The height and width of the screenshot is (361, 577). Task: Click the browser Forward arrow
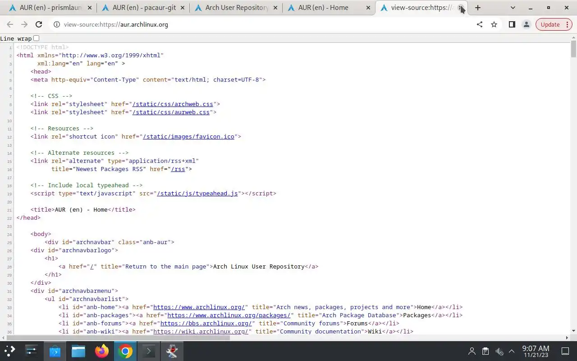click(24, 24)
